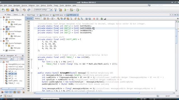This screenshot has width=179, height=100.
Task: Collapse the hitungMD5 method fold at line 39
Action: (x=32, y=73)
